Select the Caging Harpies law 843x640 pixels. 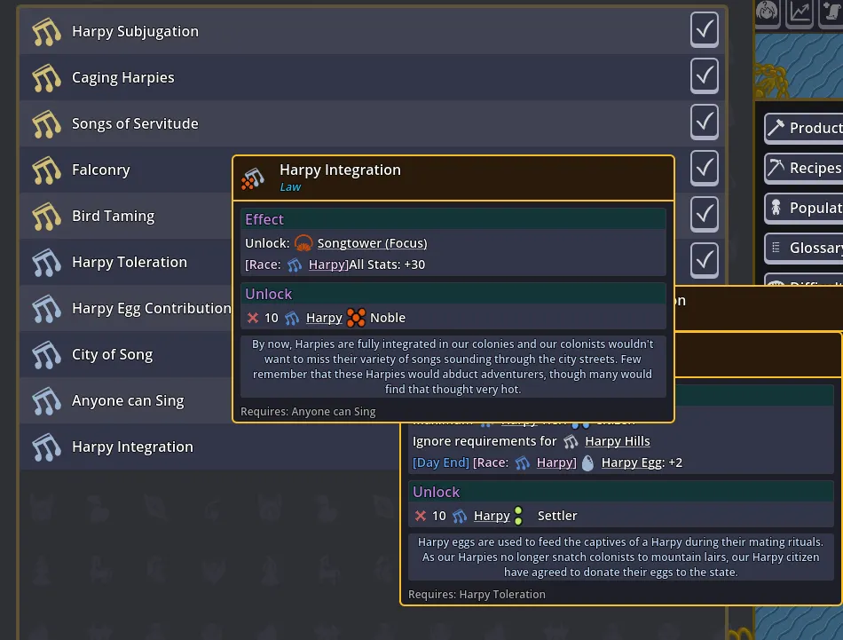372,78
